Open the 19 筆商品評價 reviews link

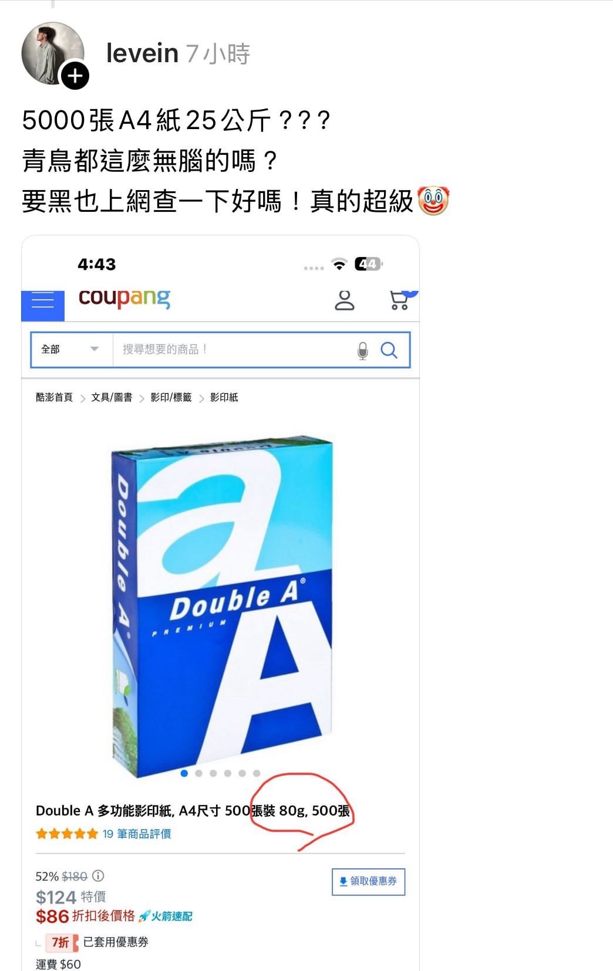pyautogui.click(x=137, y=834)
